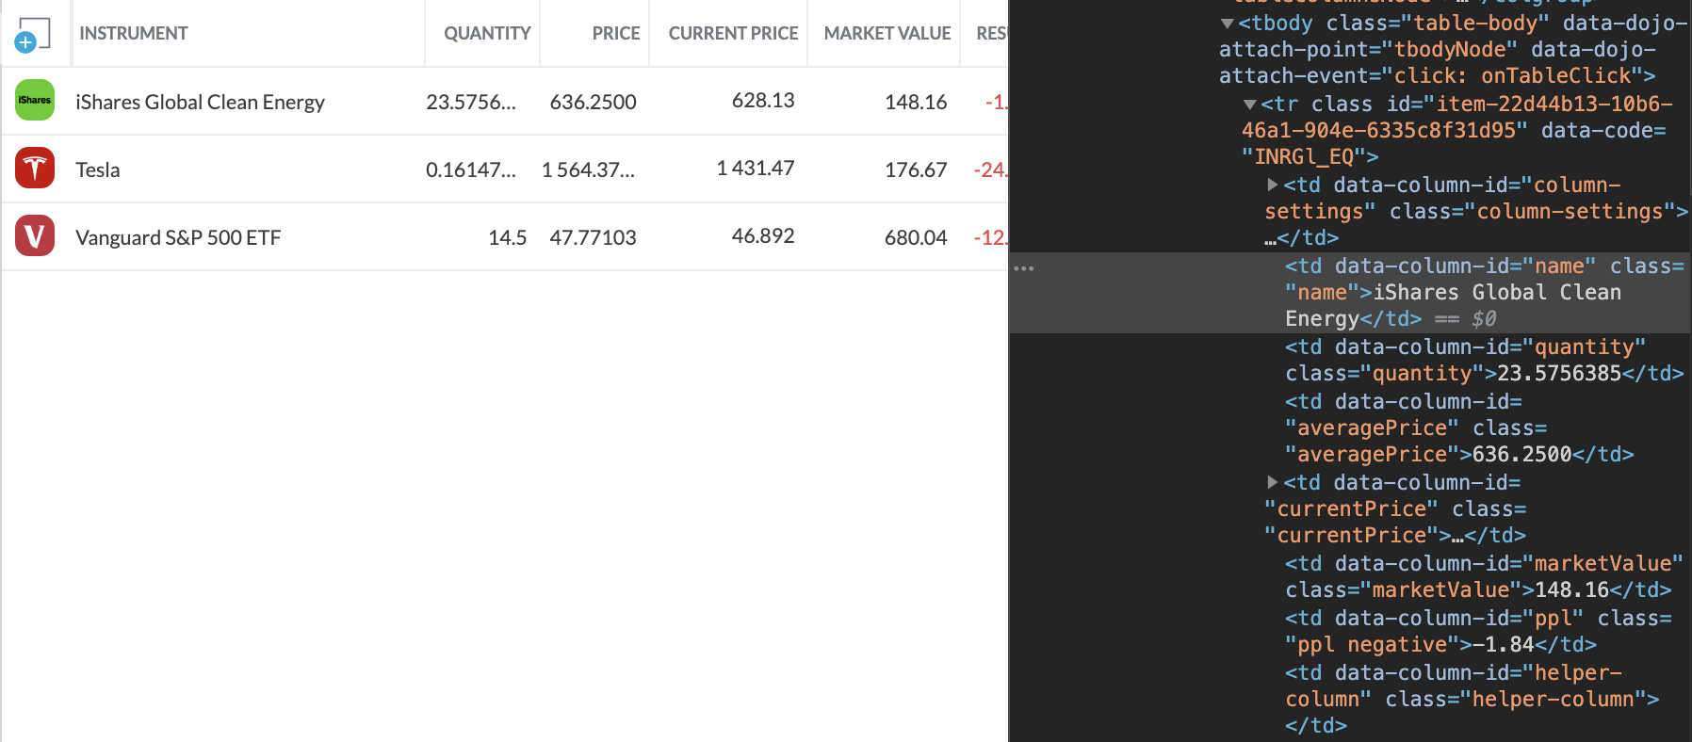
Task: Open the ellipsis menu beside selected node
Action: point(1024,268)
